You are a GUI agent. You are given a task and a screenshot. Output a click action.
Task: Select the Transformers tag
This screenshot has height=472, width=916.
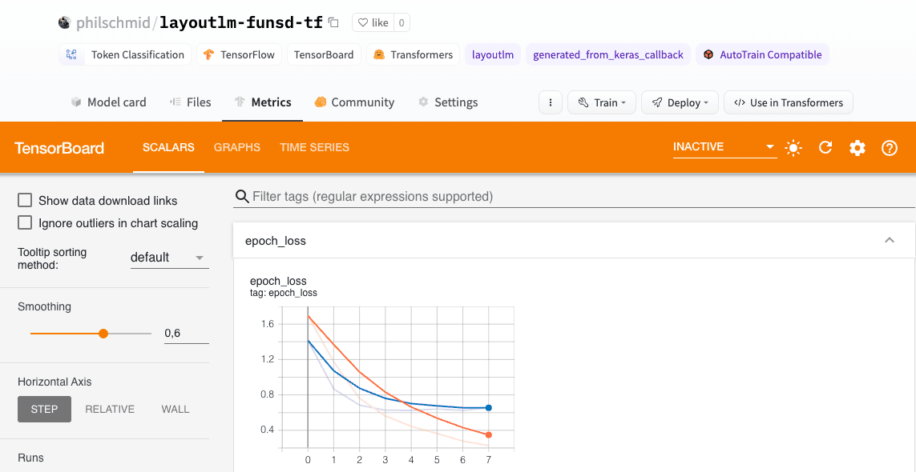413,55
